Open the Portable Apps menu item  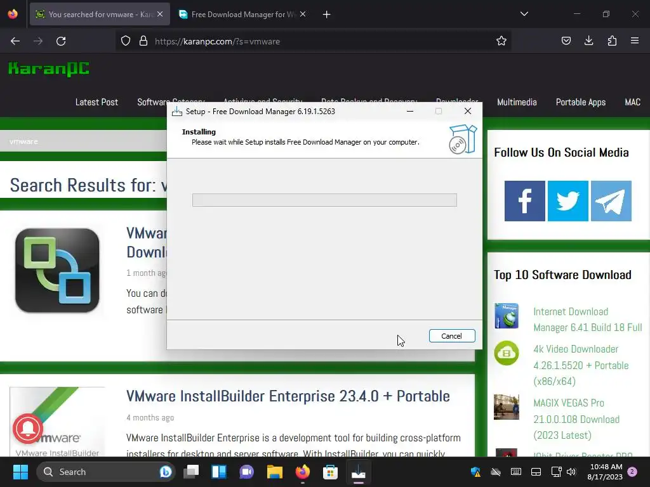(581, 102)
